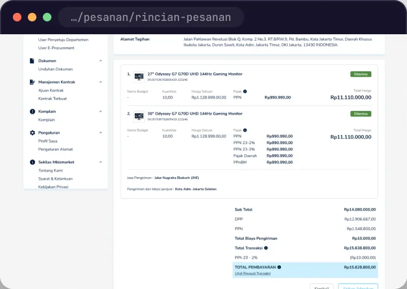Click TOTAL PEMBAYARAN amount Rp15.628.800,00
407x289 pixels.
[x=360, y=267]
